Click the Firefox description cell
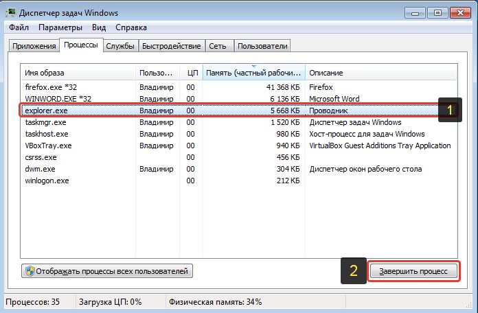 (321, 87)
